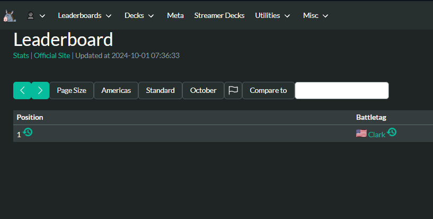Screen dimensions: 433x219
Task: Go to previous leaderboard page
Action: click(x=22, y=91)
